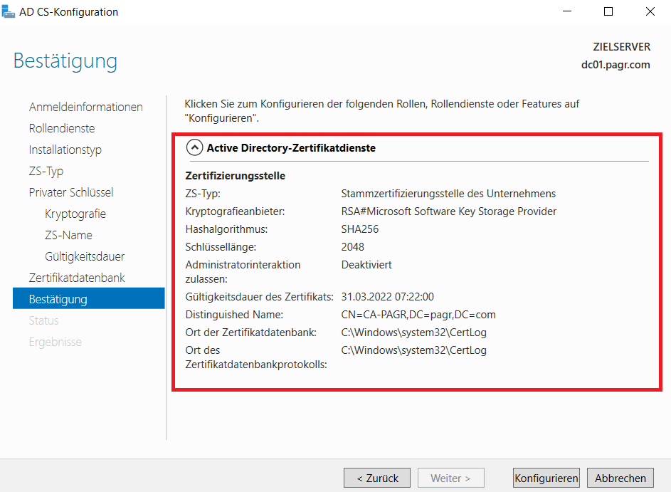Select the highlighted Bestätigung step

click(x=58, y=299)
